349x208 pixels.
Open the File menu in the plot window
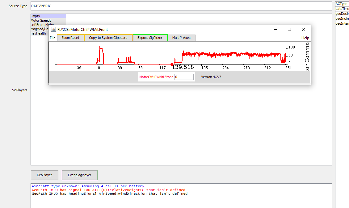53,38
